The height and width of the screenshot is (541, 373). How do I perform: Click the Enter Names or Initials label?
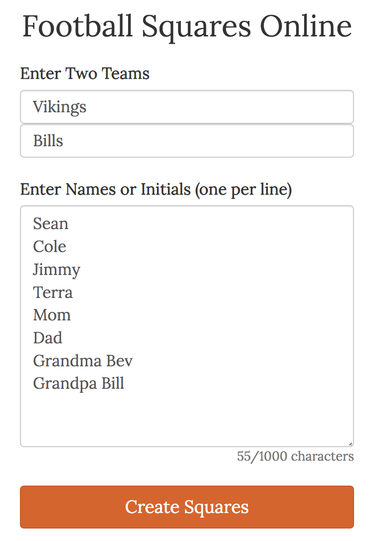coord(156,190)
